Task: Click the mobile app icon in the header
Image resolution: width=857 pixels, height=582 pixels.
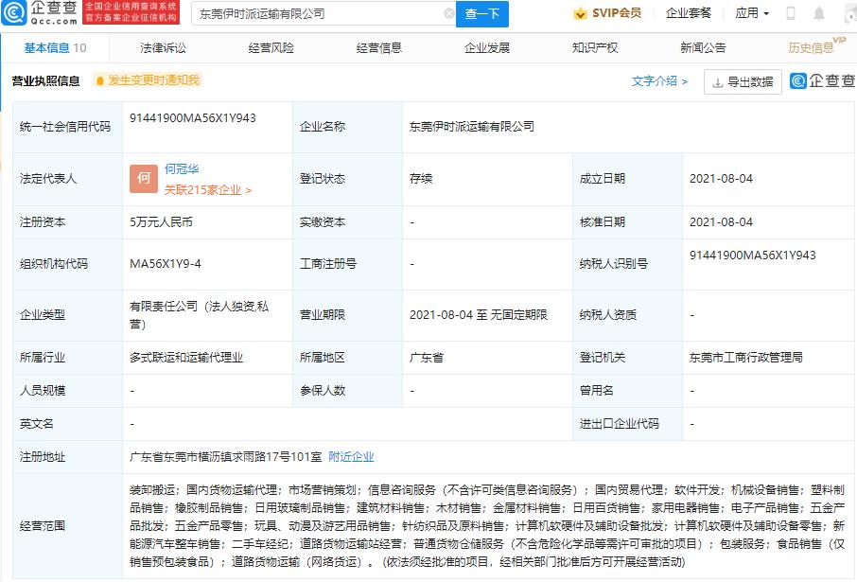Action: coord(790,12)
